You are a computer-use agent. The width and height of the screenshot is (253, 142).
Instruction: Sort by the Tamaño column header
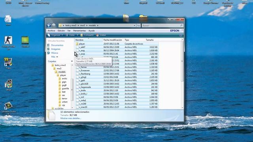pos(152,40)
